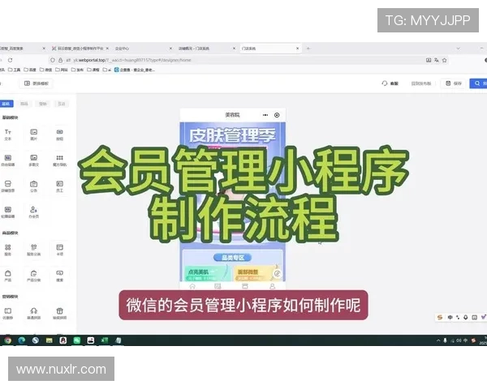Click the microphone icon in system tray
487x389 pixels.
[445, 340]
